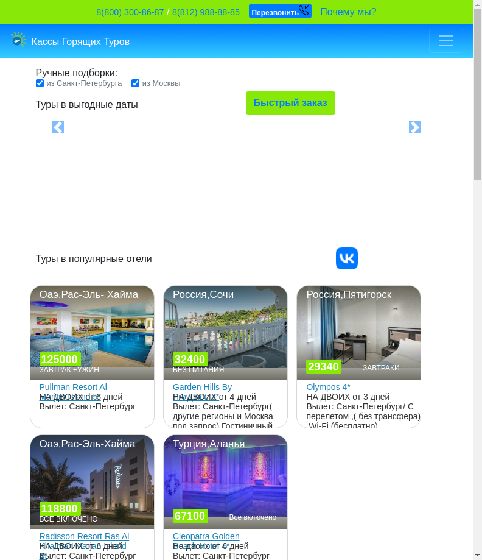Viewport: 482px width, 560px height.
Task: Click the scrollbar up arrow
Action: coord(477,4)
